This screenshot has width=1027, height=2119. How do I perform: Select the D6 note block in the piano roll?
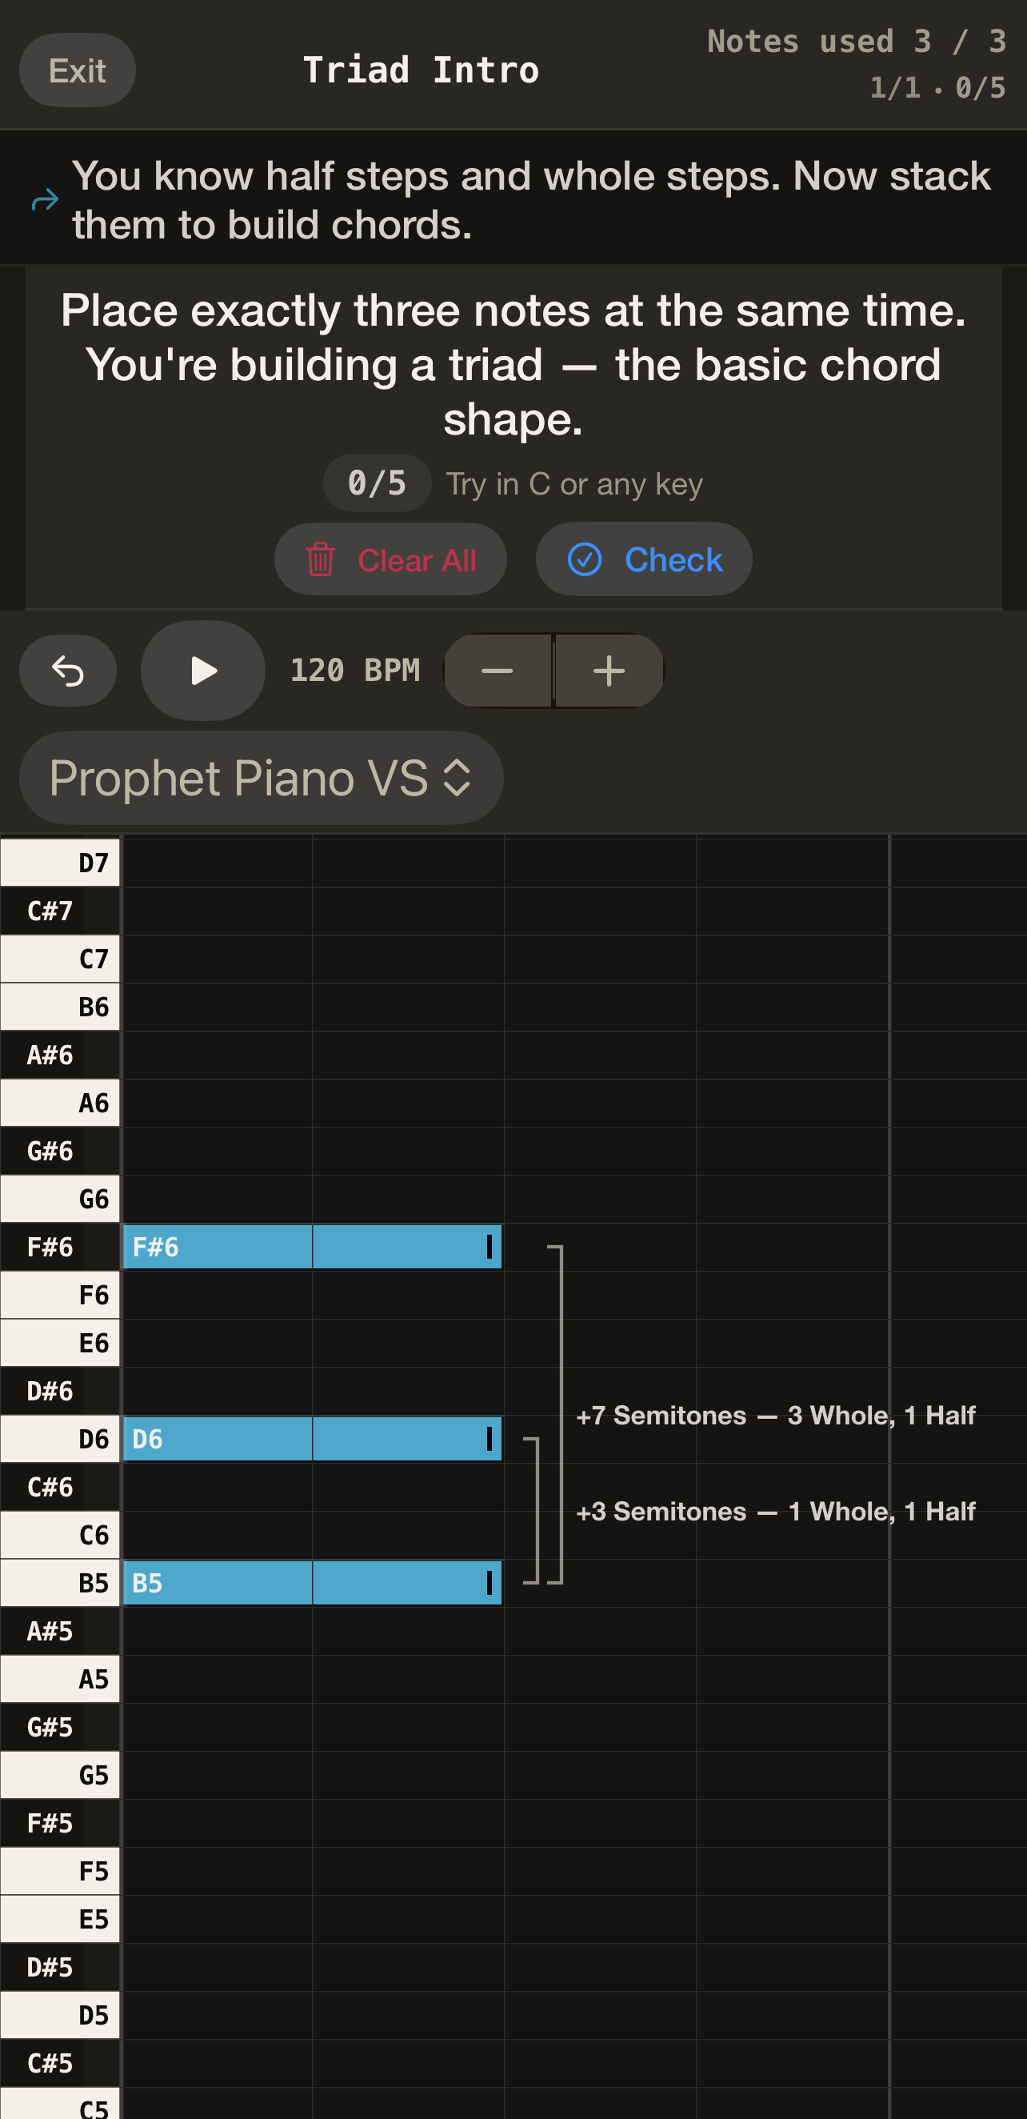(x=313, y=1439)
